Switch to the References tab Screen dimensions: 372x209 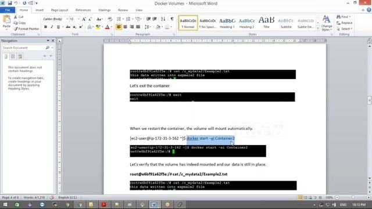coord(83,10)
